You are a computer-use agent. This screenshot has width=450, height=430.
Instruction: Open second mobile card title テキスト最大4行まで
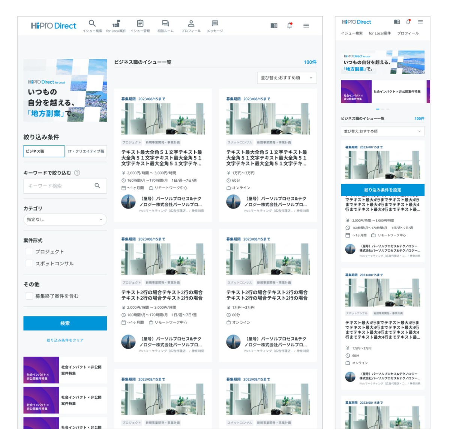point(382,330)
